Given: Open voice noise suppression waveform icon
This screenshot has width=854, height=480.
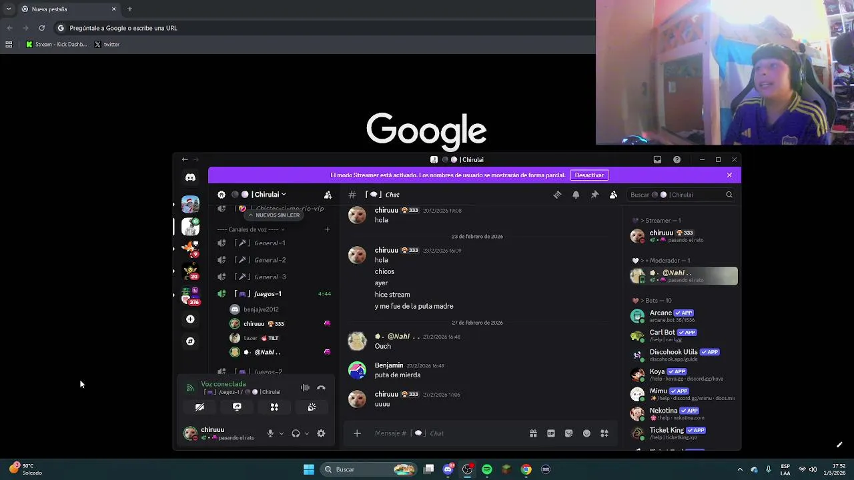Looking at the screenshot, I should [x=305, y=387].
